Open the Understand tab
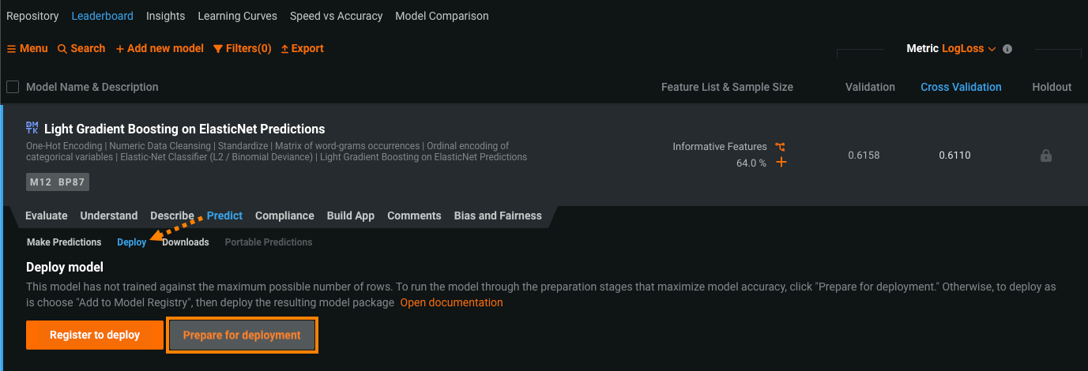This screenshot has width=1088, height=371. tap(109, 215)
